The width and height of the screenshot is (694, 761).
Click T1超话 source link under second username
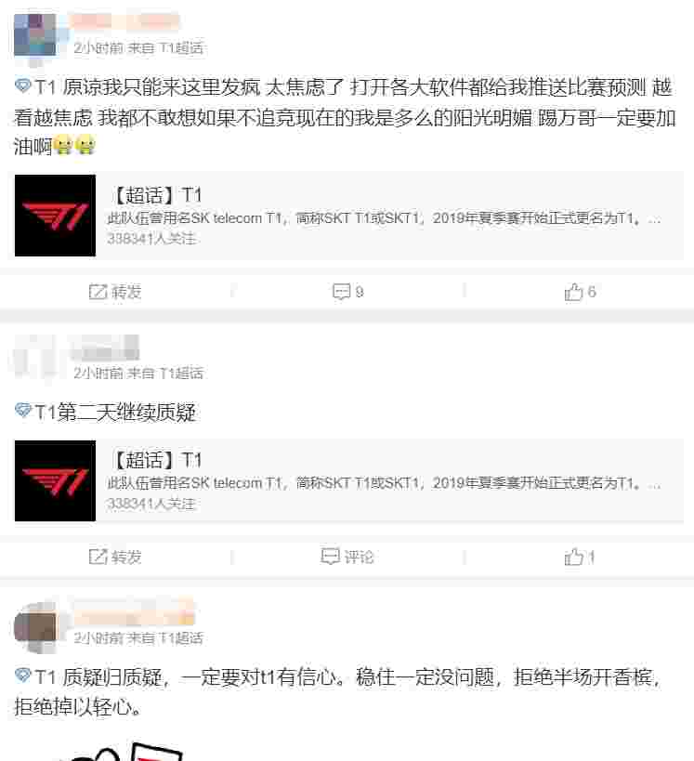[x=181, y=373]
